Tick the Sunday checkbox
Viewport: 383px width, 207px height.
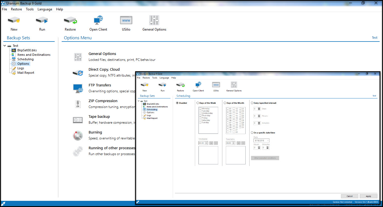(200, 123)
